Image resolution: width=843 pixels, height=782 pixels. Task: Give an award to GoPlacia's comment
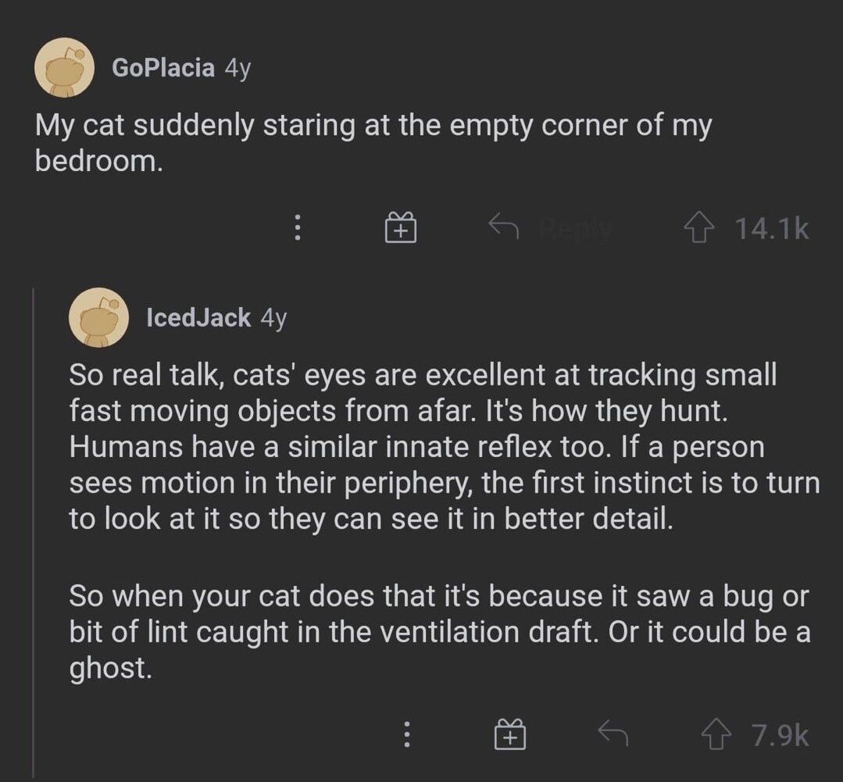point(401,228)
